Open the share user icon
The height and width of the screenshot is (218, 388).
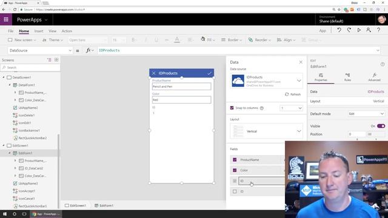369,30
